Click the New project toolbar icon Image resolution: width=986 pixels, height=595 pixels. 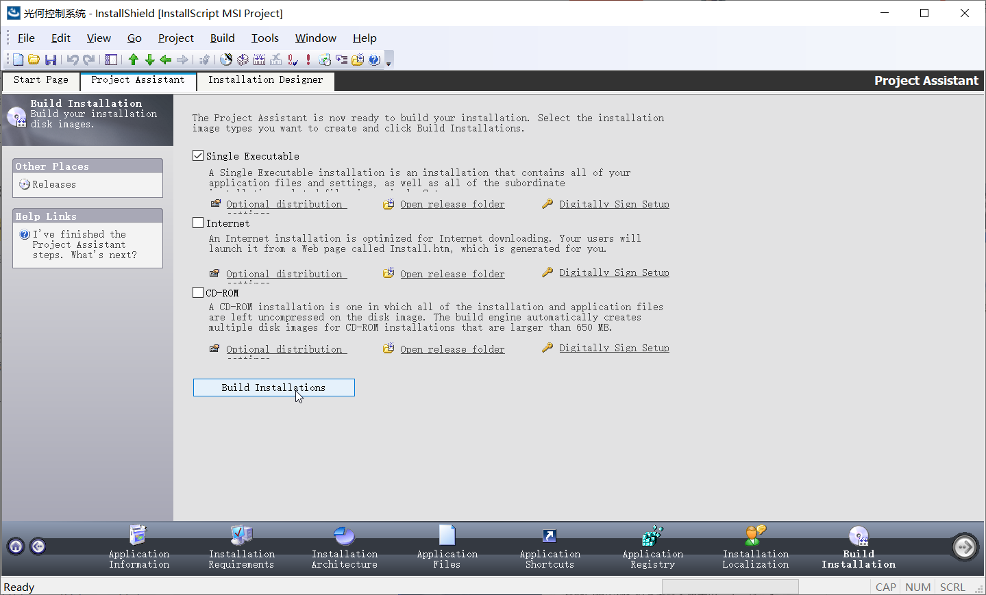point(19,60)
